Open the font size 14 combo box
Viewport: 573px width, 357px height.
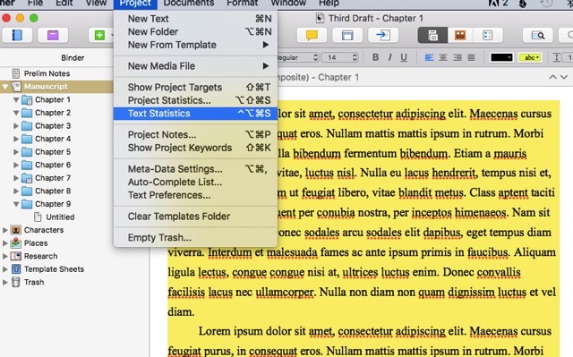coord(341,57)
